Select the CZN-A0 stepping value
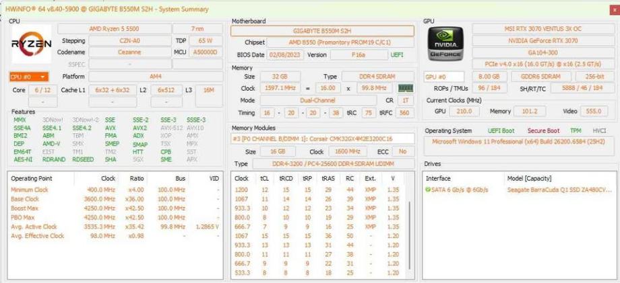The width and height of the screenshot is (620, 283). click(x=129, y=40)
